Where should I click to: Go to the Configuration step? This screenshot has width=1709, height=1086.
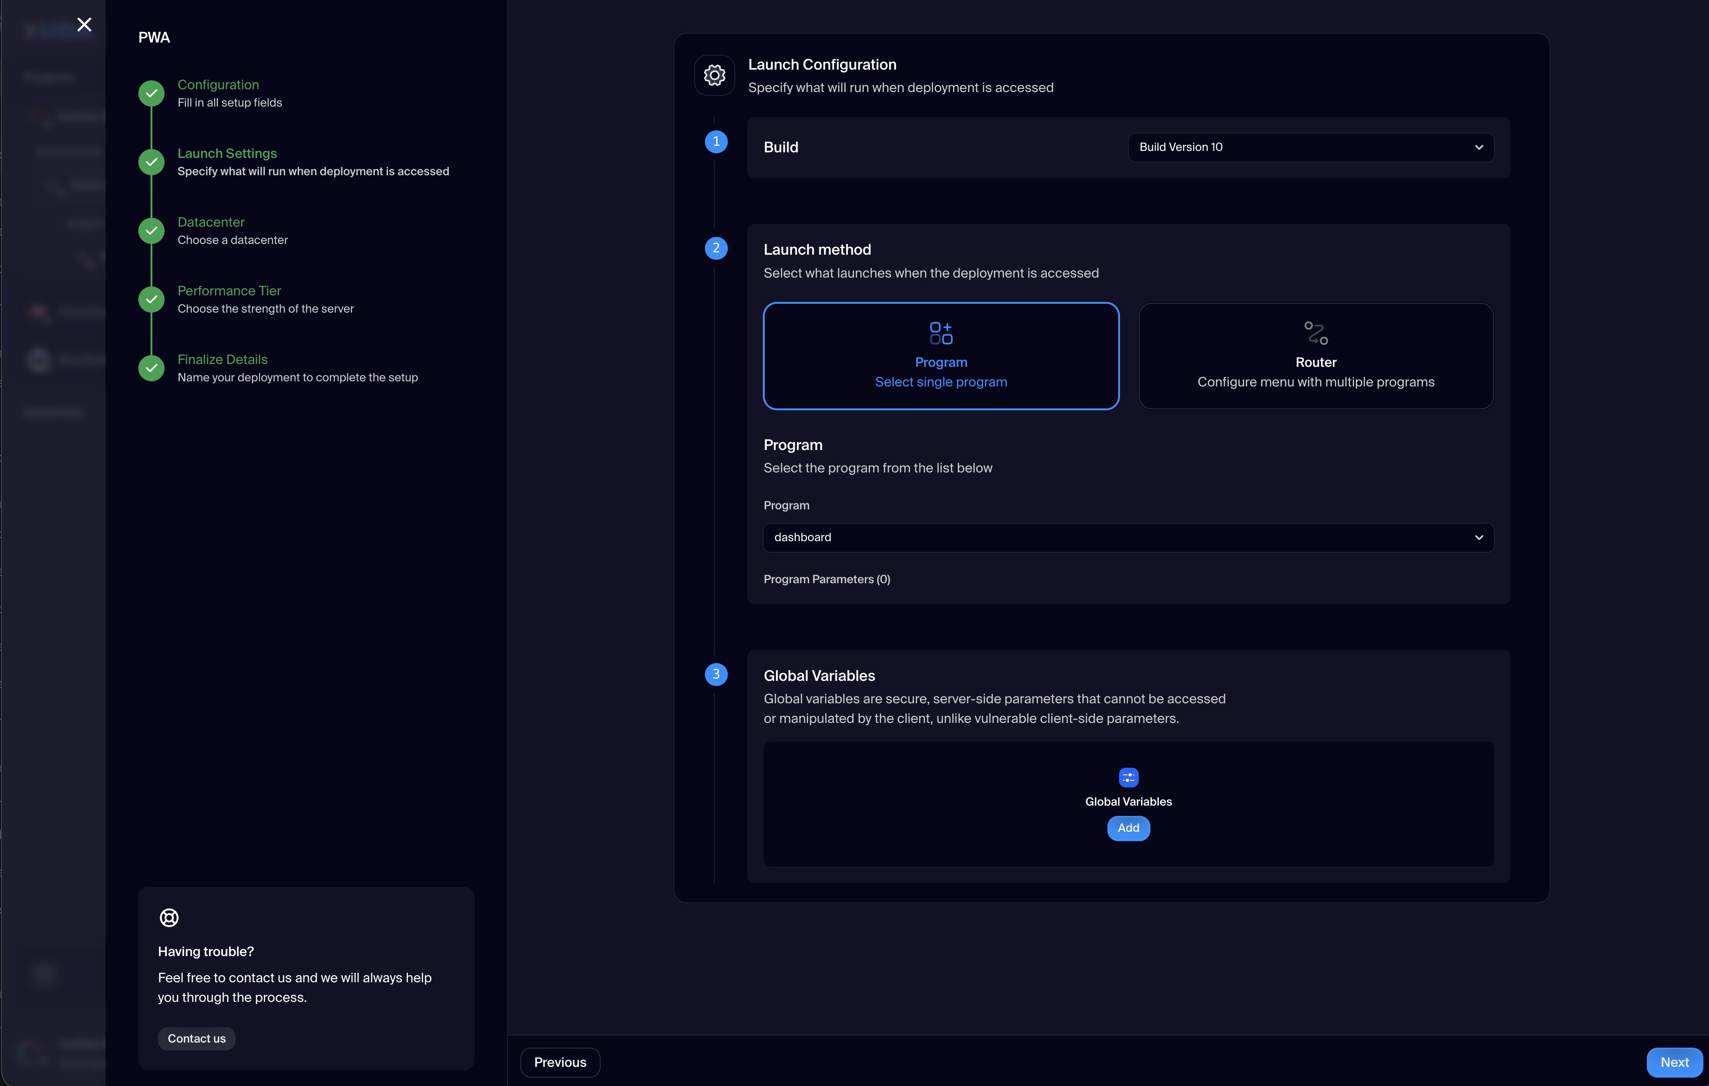[x=218, y=85]
